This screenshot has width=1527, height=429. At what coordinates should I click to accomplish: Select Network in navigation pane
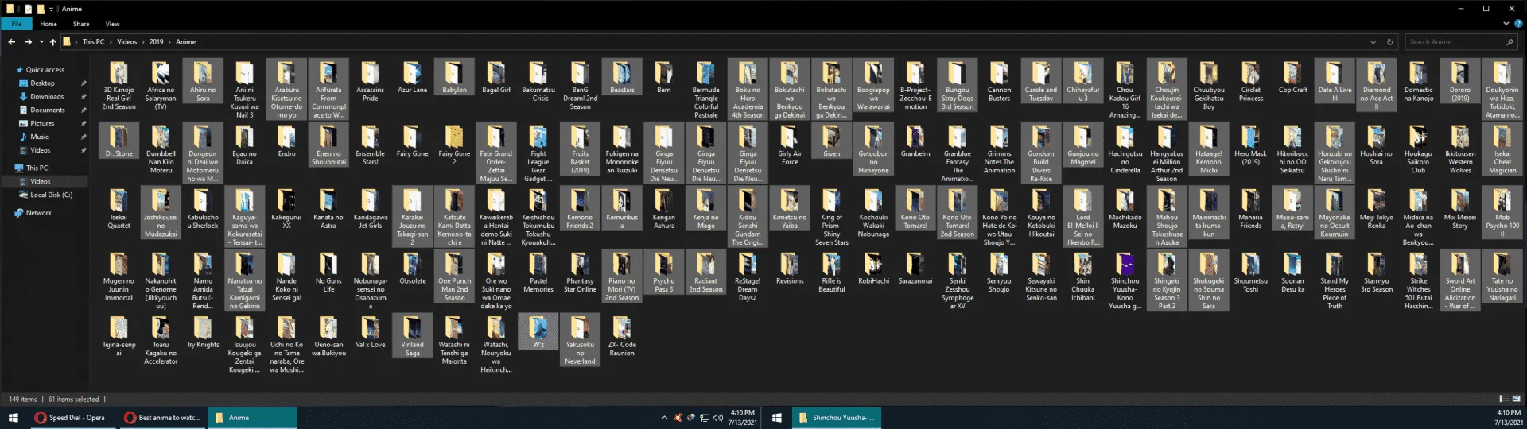(38, 213)
